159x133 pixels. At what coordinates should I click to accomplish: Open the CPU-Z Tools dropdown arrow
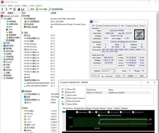tap(123, 76)
